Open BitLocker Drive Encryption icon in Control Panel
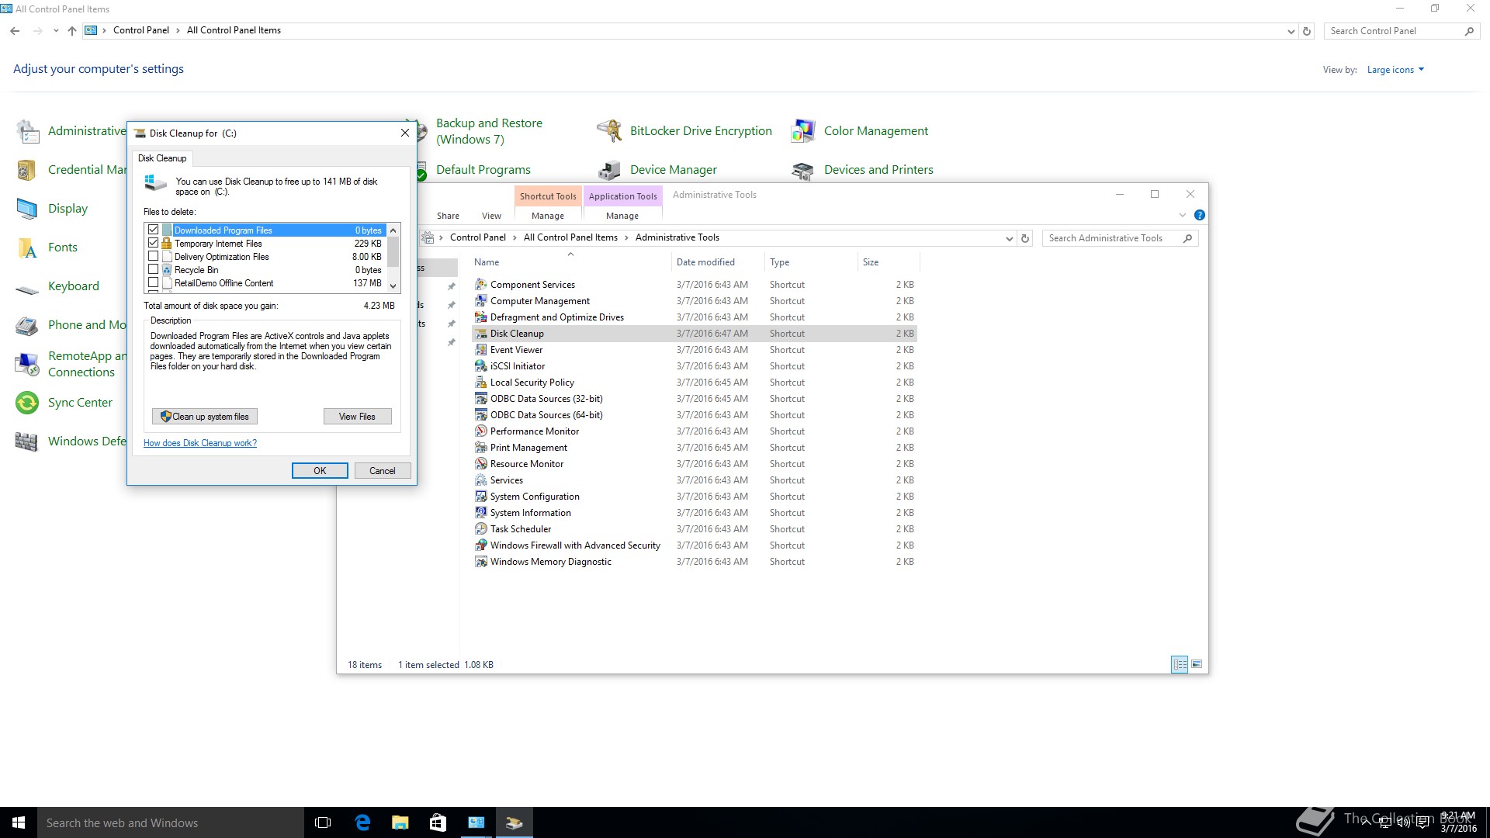 point(609,131)
